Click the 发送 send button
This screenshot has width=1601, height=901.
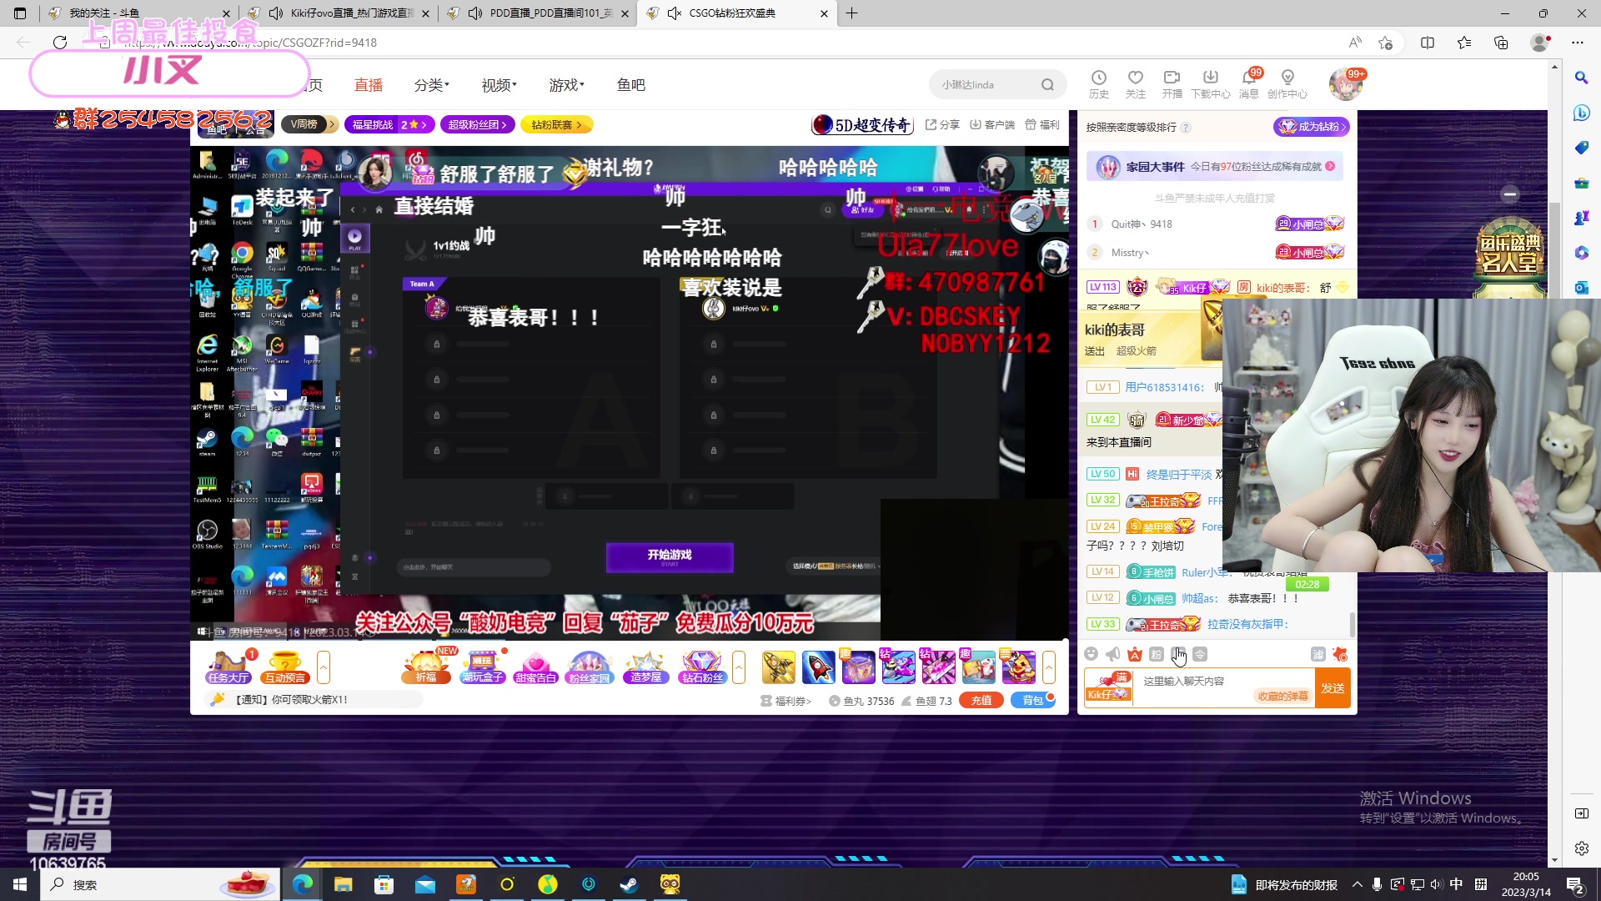(x=1332, y=688)
